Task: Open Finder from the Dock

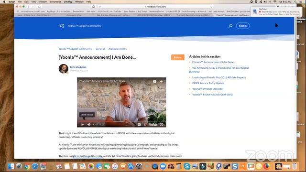Action: pos(11,166)
